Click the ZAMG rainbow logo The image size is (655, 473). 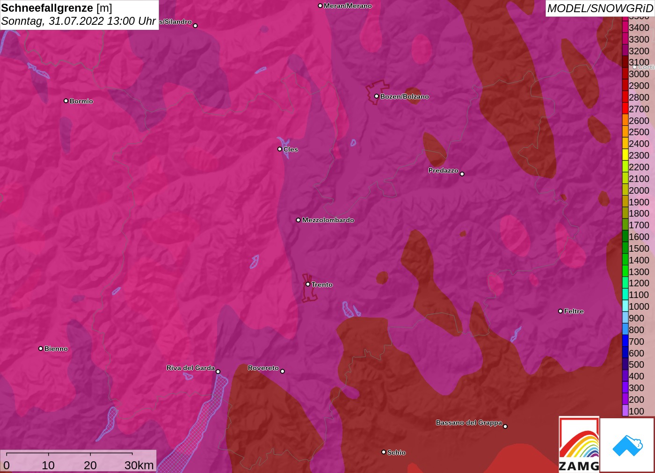[579, 444]
